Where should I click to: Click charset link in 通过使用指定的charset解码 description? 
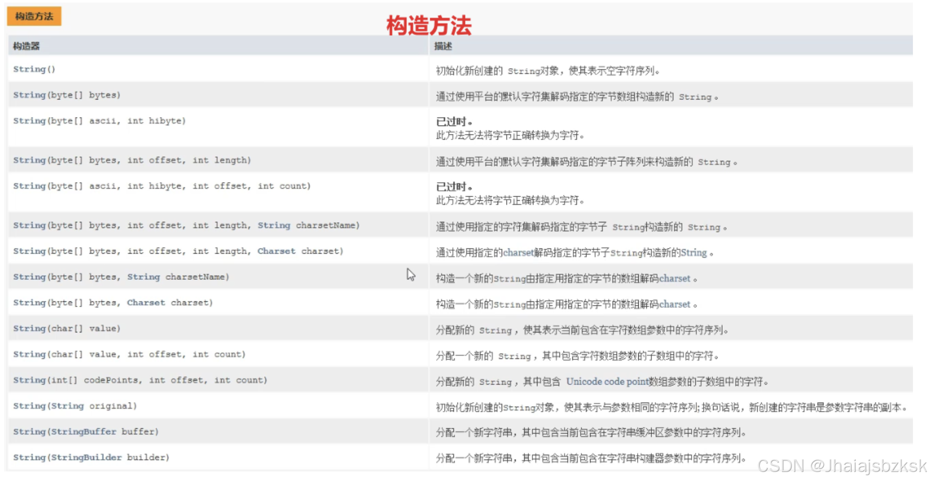click(x=518, y=253)
